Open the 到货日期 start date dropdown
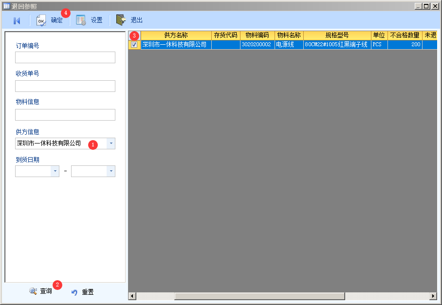Image resolution: width=442 pixels, height=305 pixels. (x=55, y=171)
